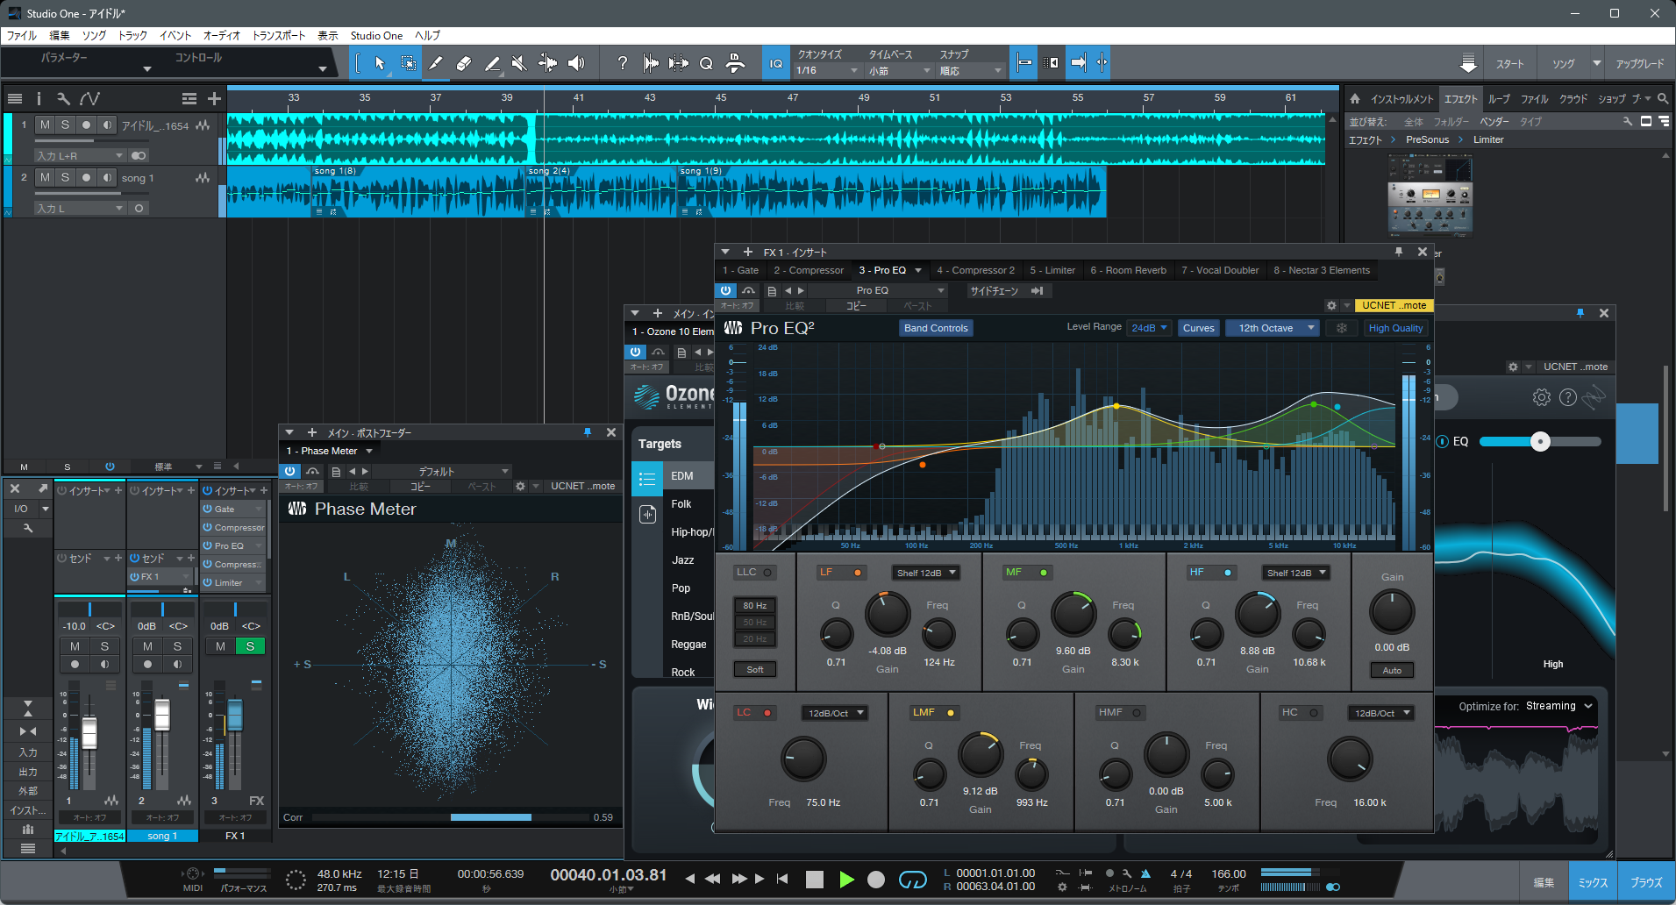Click the Ozone EQ amount slider handle
1676x905 pixels.
point(1540,442)
